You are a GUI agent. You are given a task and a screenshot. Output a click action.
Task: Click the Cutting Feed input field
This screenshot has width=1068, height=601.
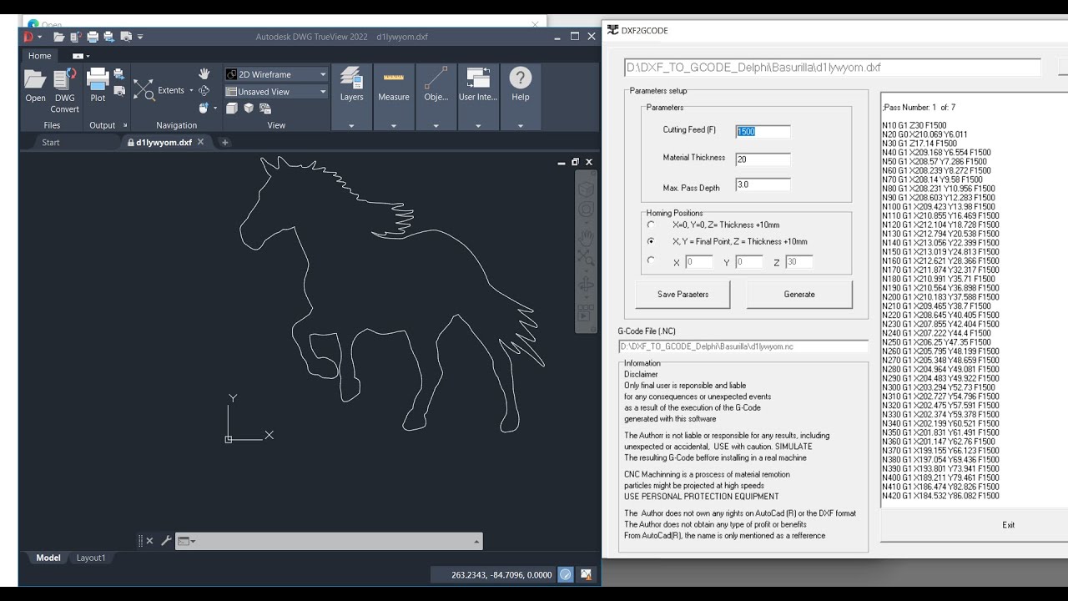coord(763,131)
